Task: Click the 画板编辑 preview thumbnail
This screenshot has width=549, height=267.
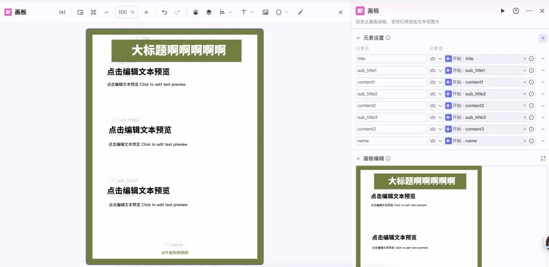Action: [419, 216]
